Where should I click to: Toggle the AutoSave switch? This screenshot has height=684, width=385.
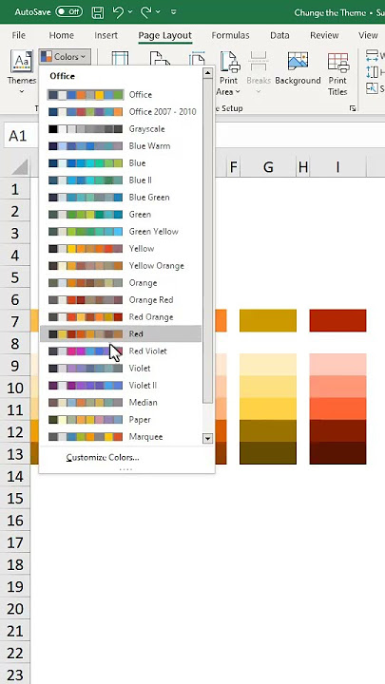tap(69, 12)
